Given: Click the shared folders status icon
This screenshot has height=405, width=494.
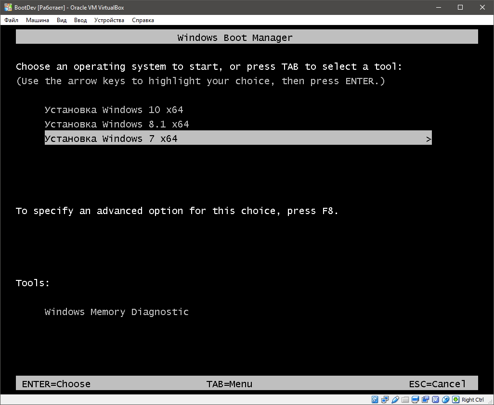Looking at the screenshot, I should pyautogui.click(x=405, y=400).
